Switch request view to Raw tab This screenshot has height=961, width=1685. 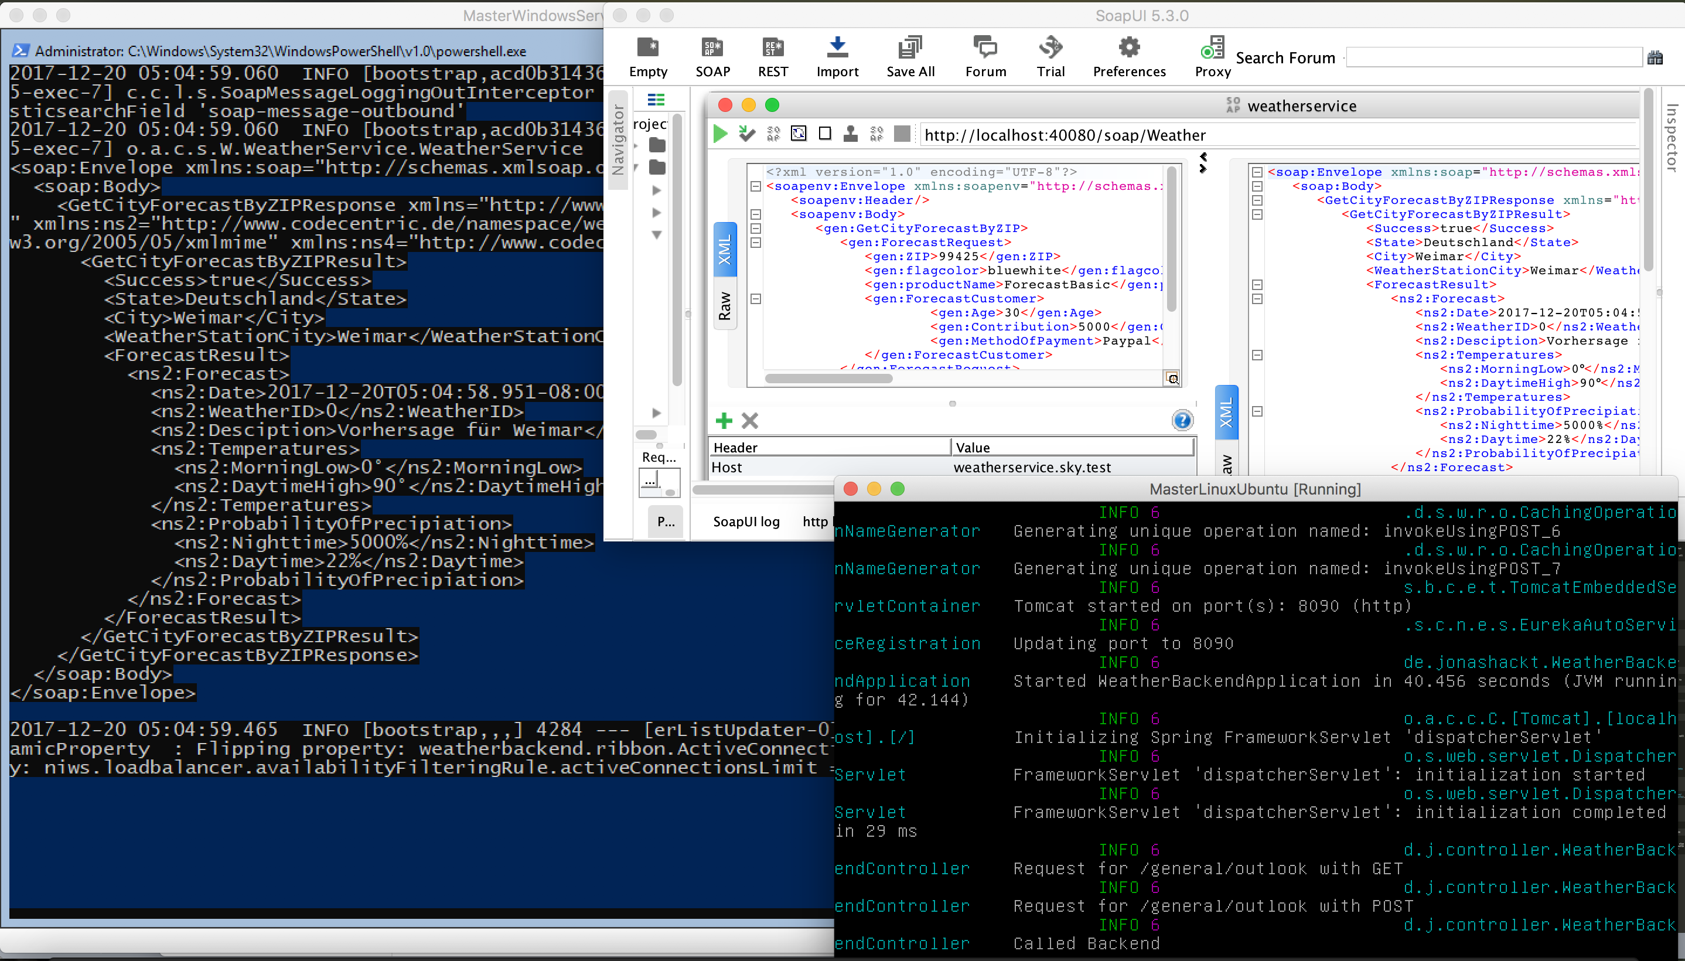724,306
